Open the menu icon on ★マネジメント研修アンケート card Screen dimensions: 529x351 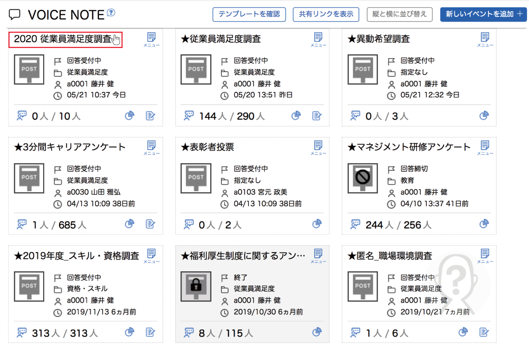tap(485, 147)
